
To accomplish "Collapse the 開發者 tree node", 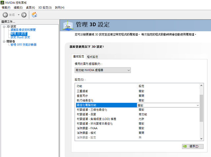I will coord(4,41).
